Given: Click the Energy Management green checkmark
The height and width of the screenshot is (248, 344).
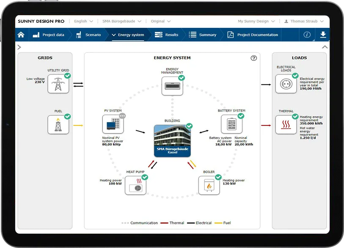Looking at the screenshot, I should 182,78.
